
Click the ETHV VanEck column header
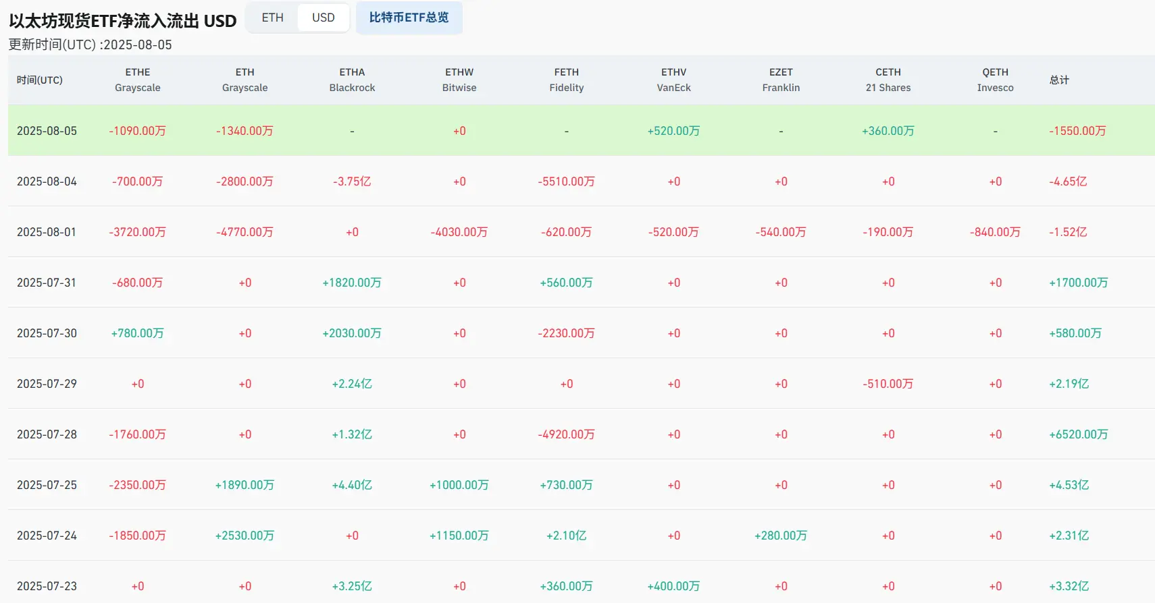(x=674, y=80)
